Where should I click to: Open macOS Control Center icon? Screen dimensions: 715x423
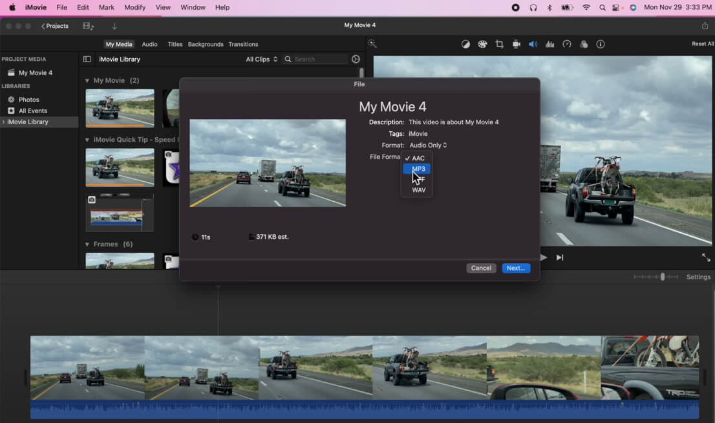(617, 7)
